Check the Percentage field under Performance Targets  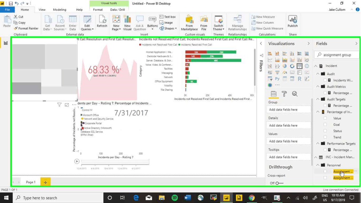325,150
